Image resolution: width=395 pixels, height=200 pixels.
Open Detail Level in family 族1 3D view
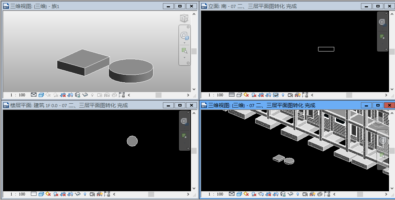click(x=34, y=95)
